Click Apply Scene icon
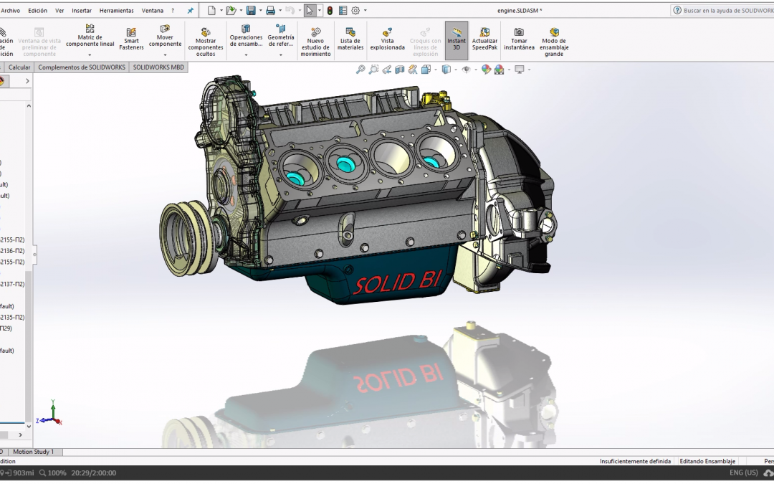This screenshot has width=774, height=484. (x=499, y=70)
